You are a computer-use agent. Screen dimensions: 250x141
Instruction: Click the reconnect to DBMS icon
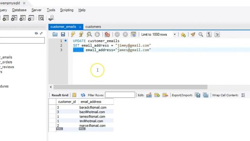click(x=51, y=18)
